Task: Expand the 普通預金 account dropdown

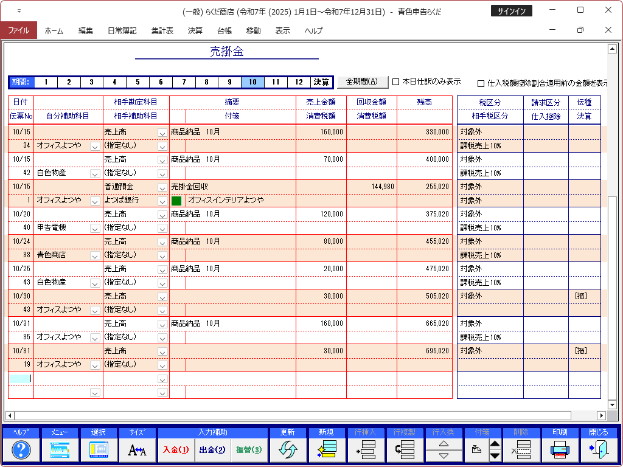Action: pyautogui.click(x=162, y=187)
